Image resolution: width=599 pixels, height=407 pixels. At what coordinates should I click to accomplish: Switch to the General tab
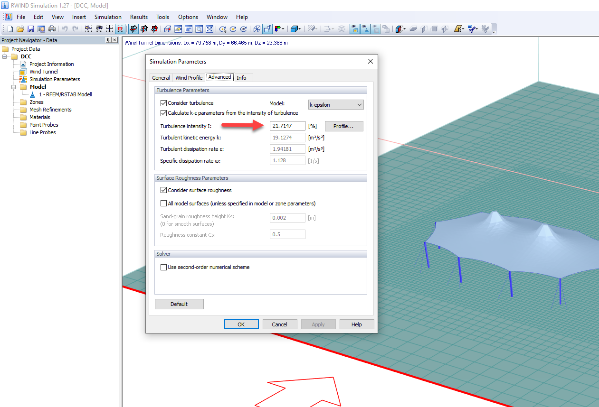(x=161, y=78)
